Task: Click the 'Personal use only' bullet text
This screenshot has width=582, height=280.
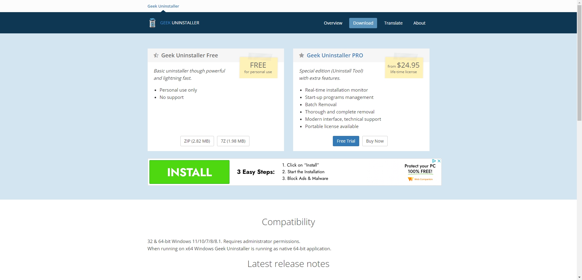Action: (178, 90)
